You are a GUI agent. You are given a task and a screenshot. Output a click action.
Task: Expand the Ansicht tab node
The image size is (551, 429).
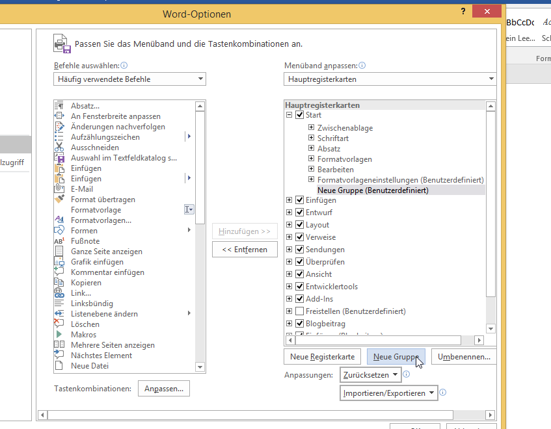[x=289, y=274]
